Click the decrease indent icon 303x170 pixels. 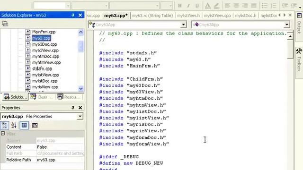[285, 6]
